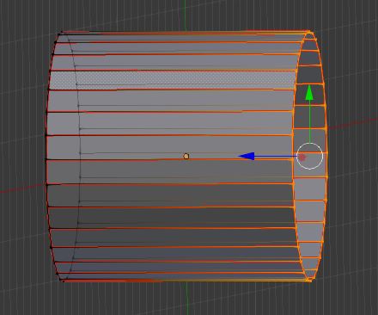This screenshot has width=378, height=315.
Task: Select the object origin dot at cylinder center
Action: point(186,157)
